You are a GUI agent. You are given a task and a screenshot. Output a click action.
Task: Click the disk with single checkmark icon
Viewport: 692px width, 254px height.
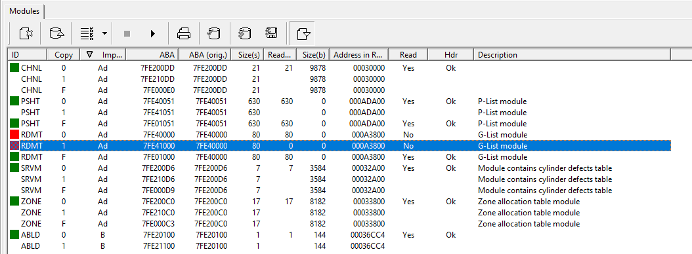[x=214, y=33]
